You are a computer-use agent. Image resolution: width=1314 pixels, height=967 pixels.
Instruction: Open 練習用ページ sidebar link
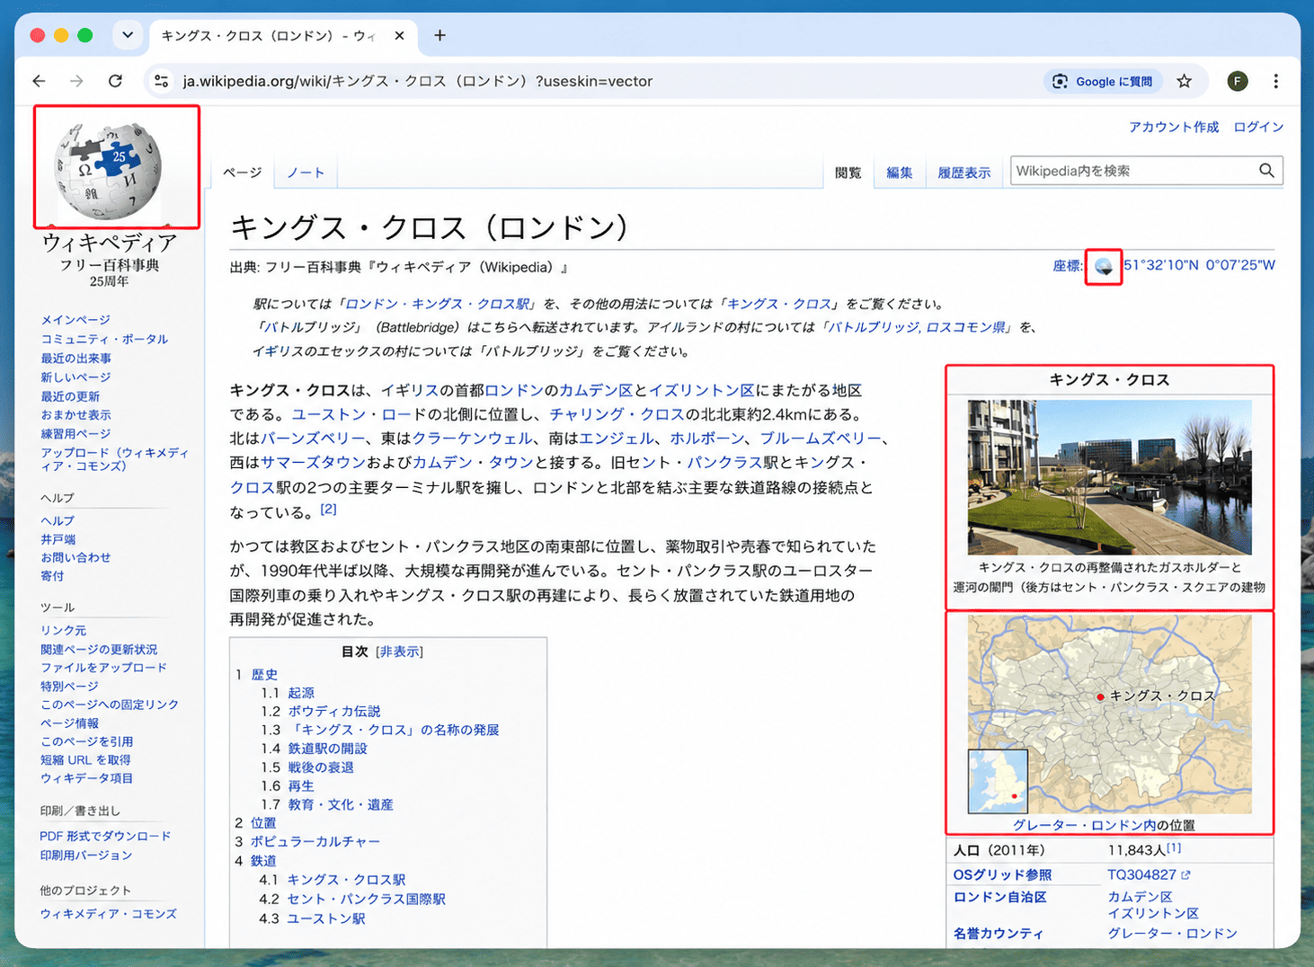(75, 434)
